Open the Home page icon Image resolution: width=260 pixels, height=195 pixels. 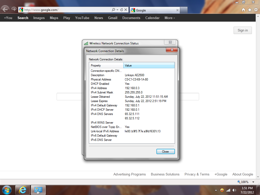[x=243, y=10]
